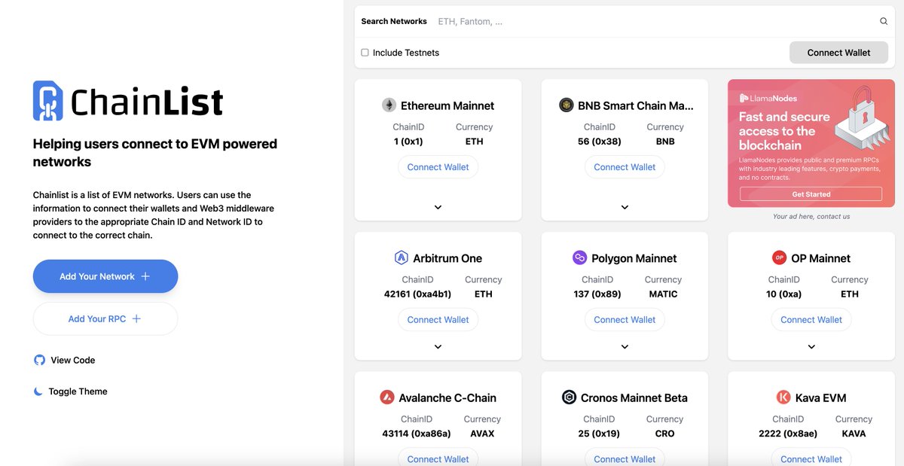904x466 pixels.
Task: Click the Avalanche C-Chain logo icon
Action: pos(386,397)
